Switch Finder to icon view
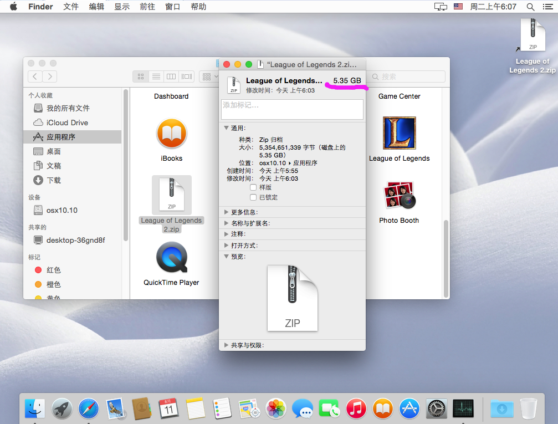The height and width of the screenshot is (424, 558). [141, 76]
